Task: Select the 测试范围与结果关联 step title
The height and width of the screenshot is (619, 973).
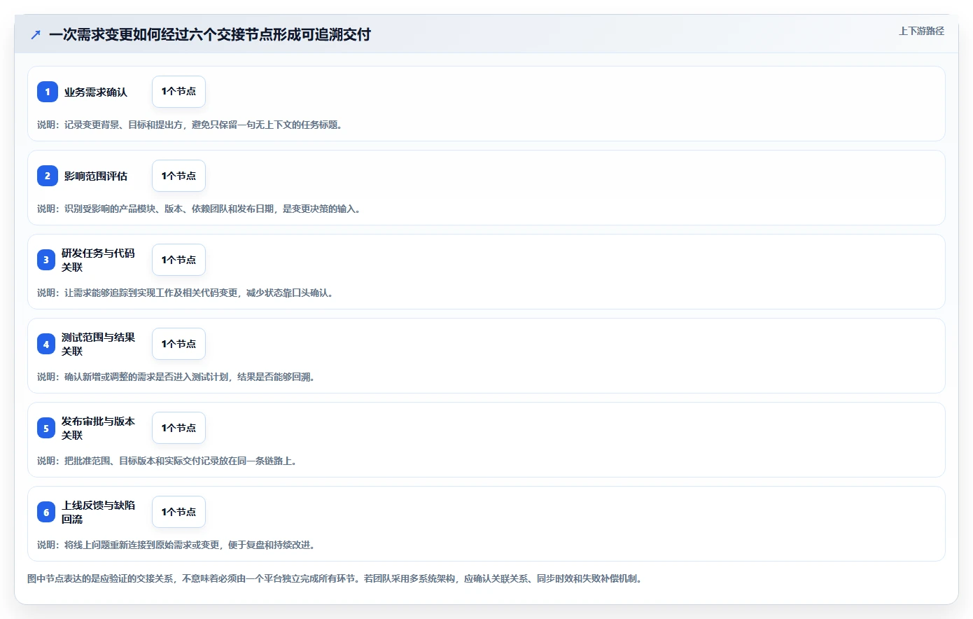Action: coord(98,344)
